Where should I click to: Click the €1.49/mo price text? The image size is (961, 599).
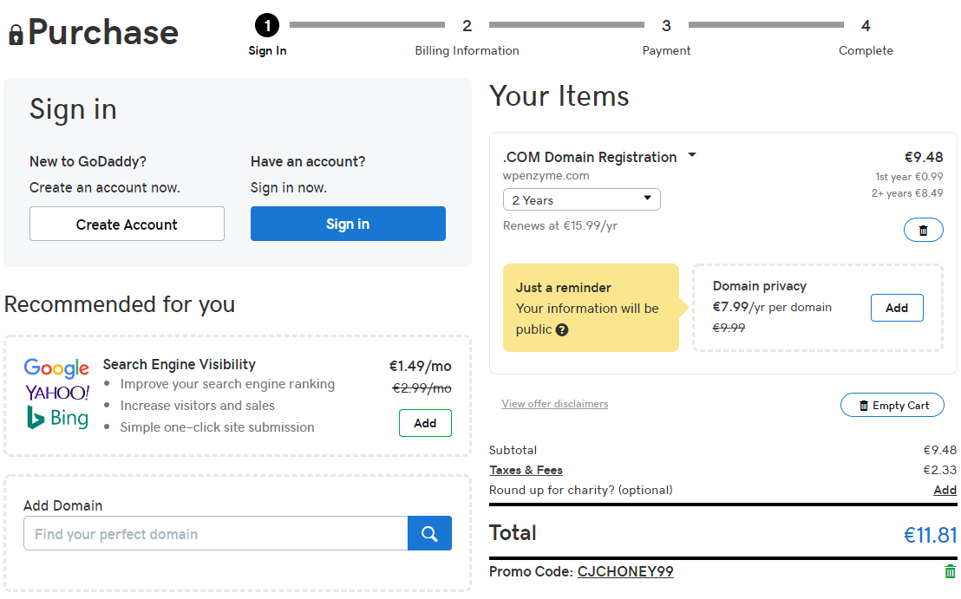421,367
